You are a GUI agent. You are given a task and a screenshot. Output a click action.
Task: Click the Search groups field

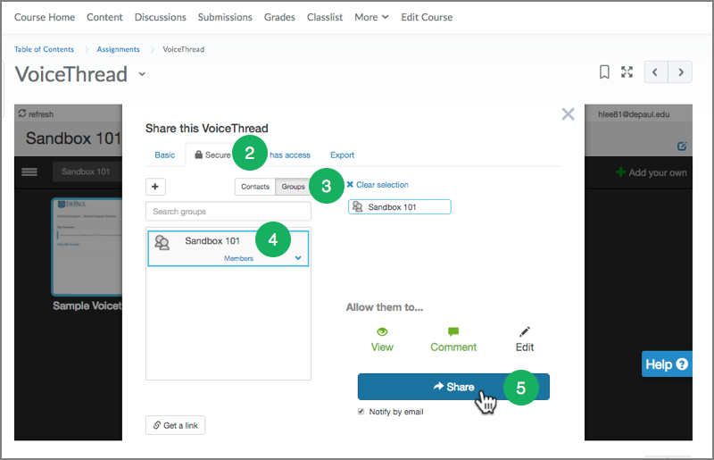228,212
